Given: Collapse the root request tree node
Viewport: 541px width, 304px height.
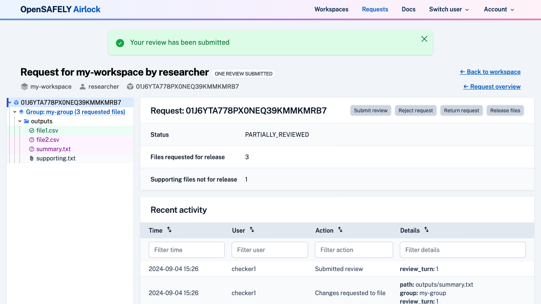Looking at the screenshot, I should click(10, 102).
